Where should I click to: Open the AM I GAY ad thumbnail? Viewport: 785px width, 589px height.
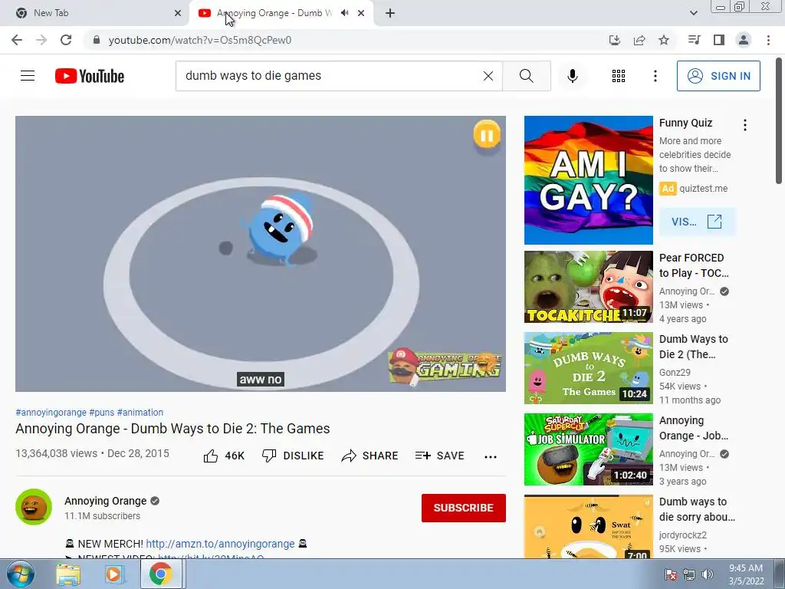588,180
